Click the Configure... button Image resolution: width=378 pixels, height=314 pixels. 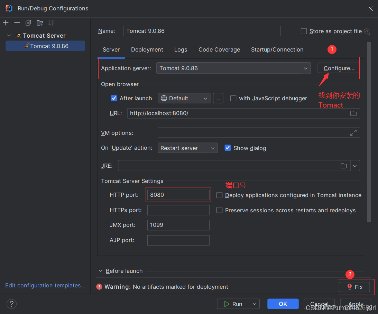pos(339,68)
